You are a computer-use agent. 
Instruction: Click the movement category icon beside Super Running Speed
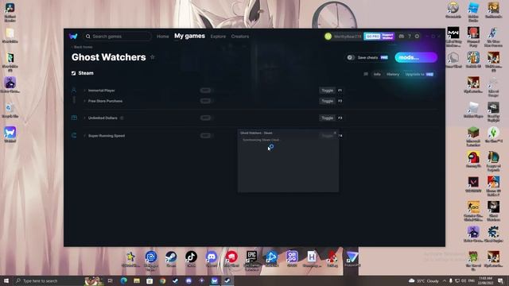point(74,135)
